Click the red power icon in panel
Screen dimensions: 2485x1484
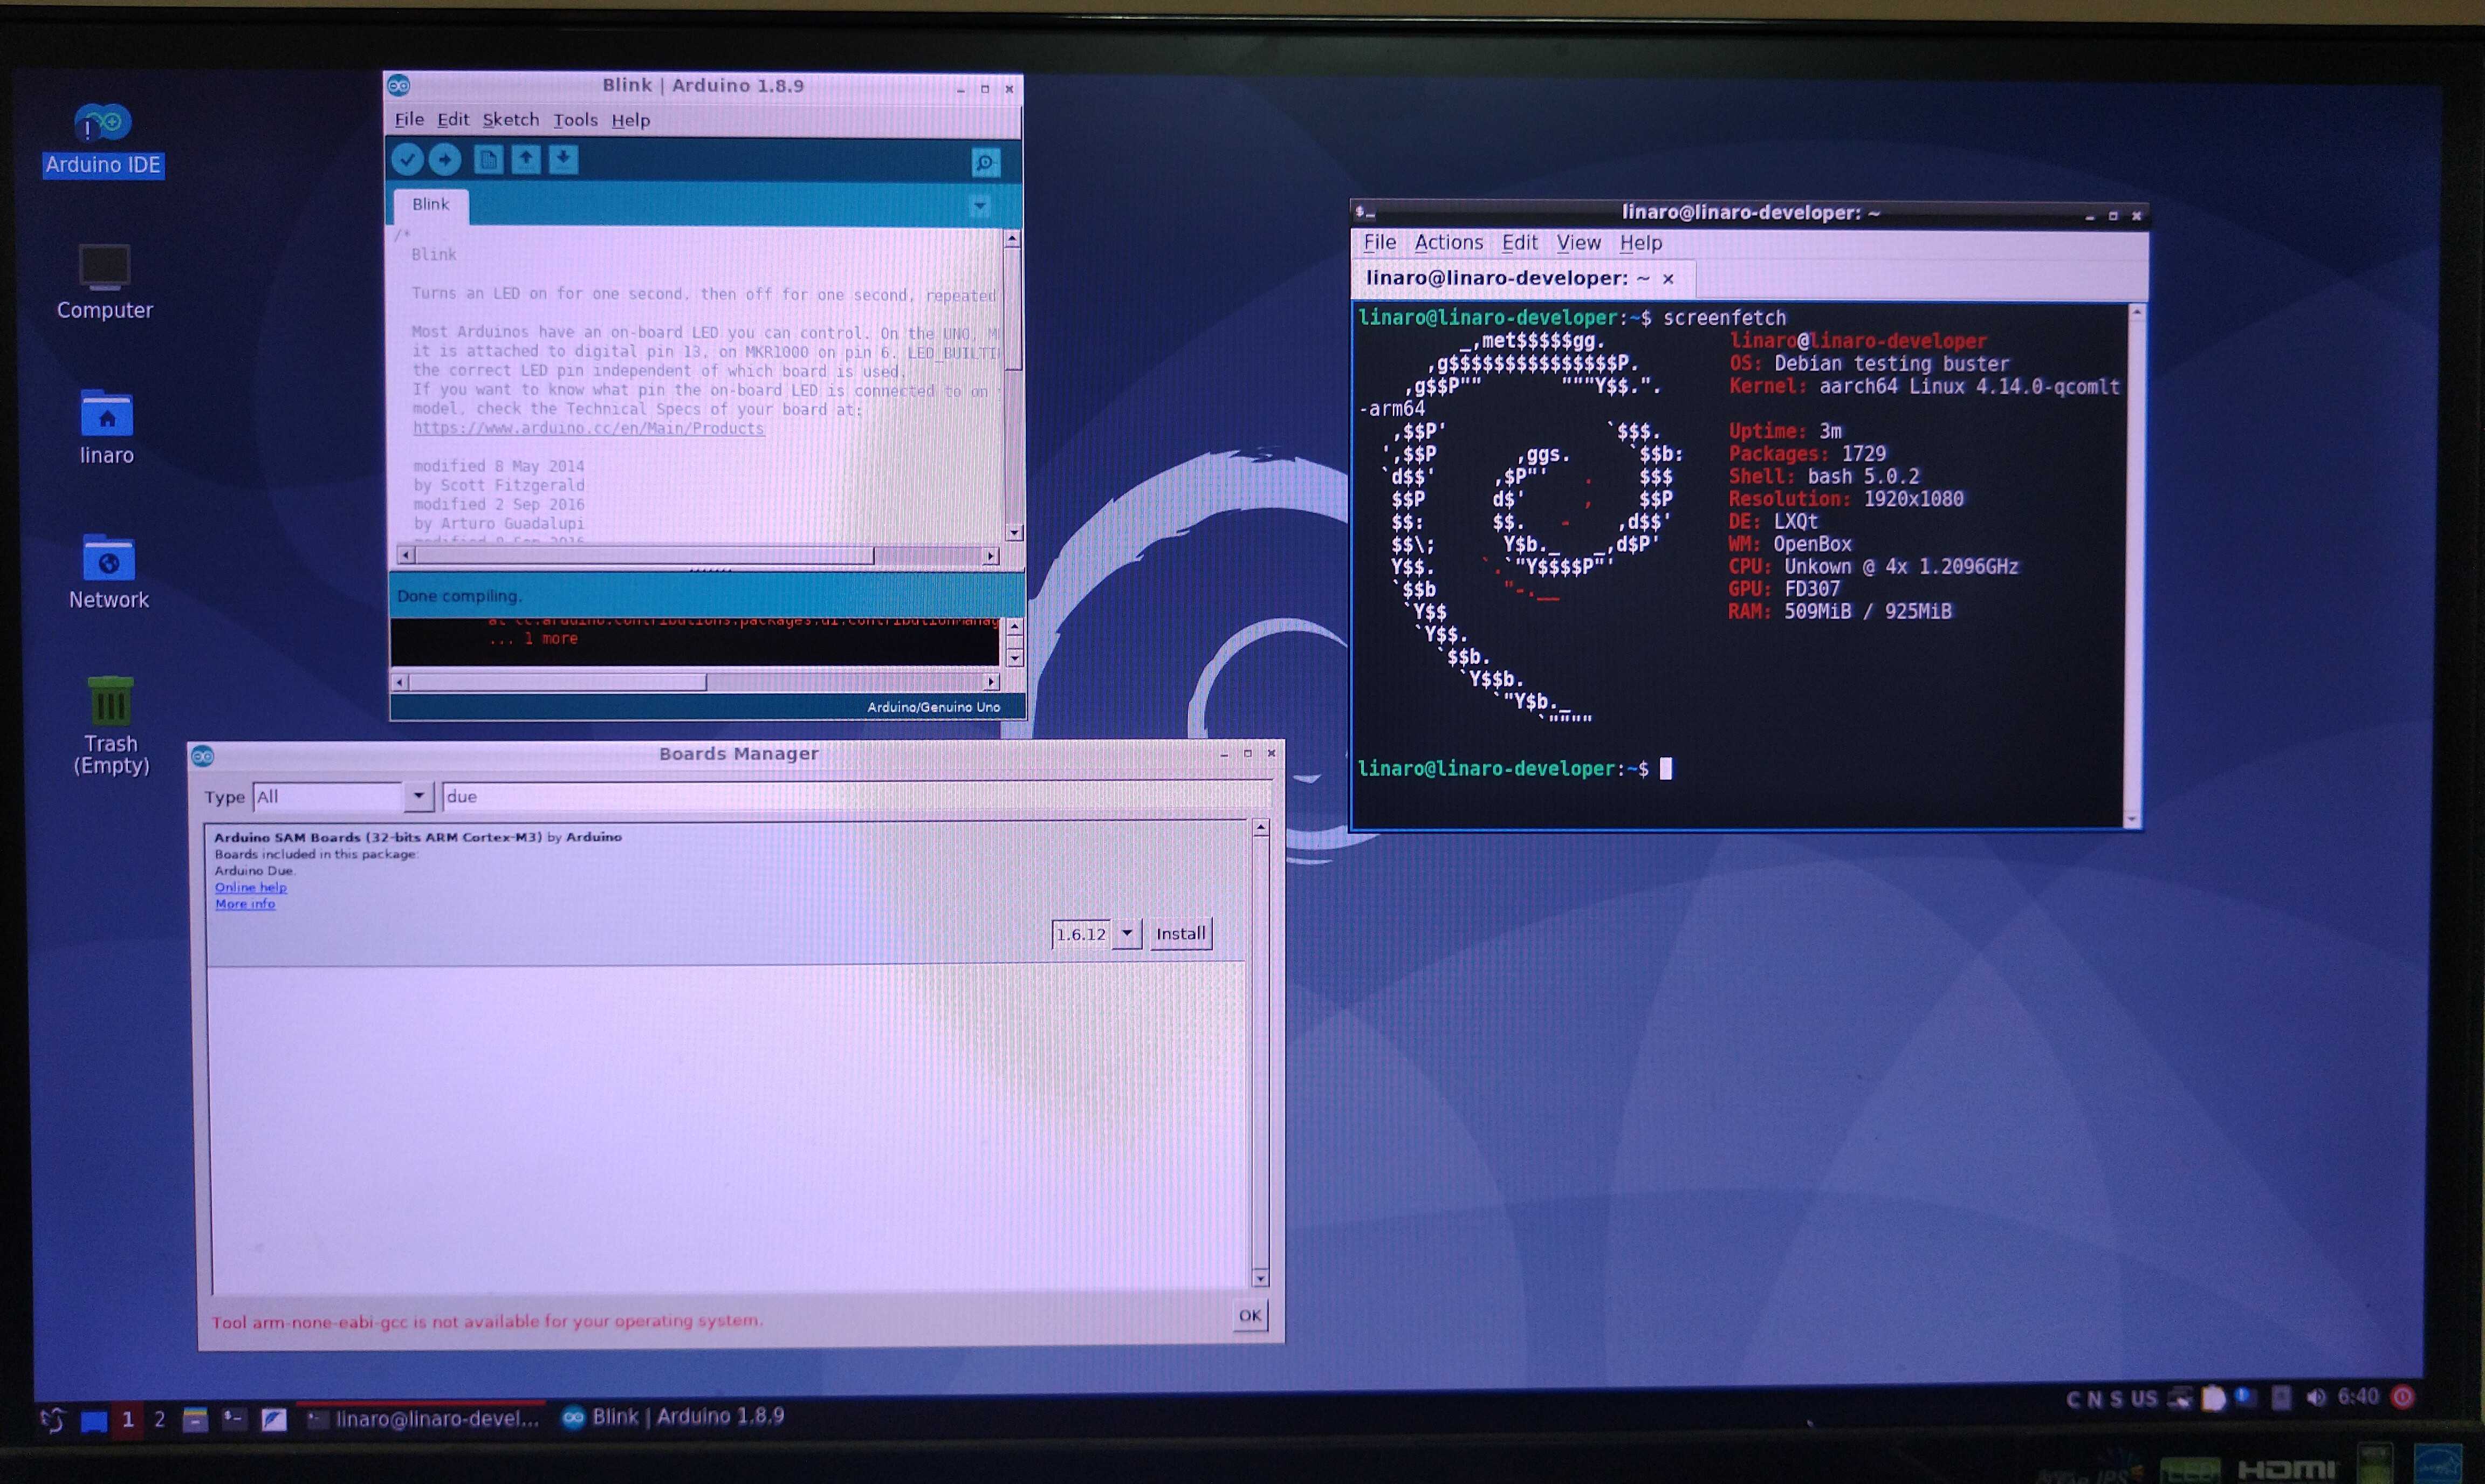point(2402,1397)
